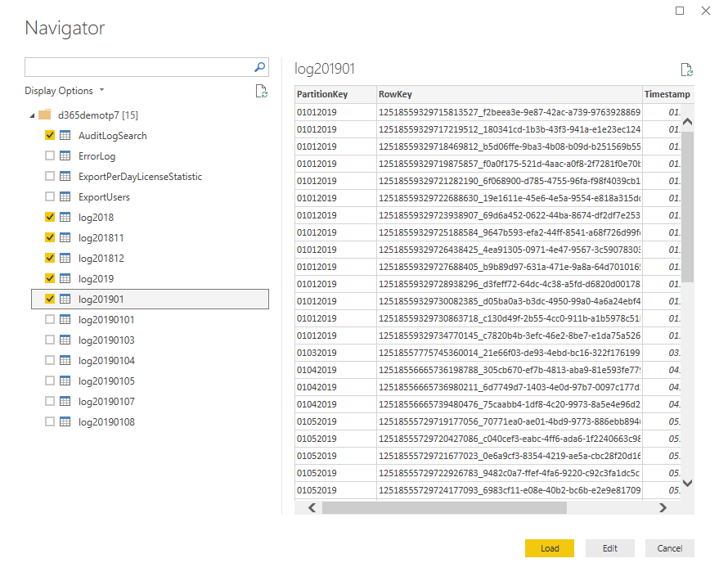
Task: Click the preview refresh icon above the table
Action: point(686,70)
